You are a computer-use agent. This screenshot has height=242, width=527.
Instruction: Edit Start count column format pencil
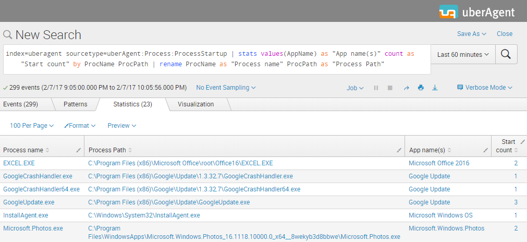coord(522,142)
